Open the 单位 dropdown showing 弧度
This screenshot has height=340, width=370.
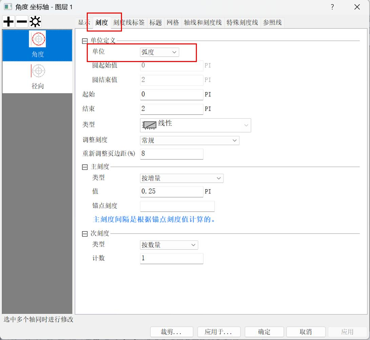(160, 52)
